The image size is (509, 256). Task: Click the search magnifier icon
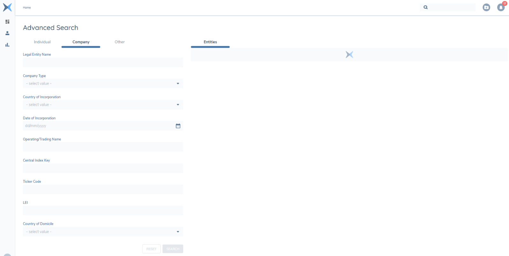tap(425, 7)
